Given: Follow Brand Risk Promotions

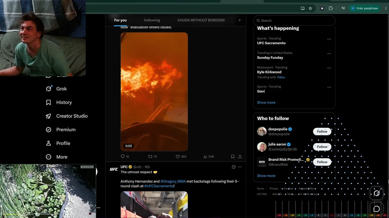Looking at the screenshot, I should [x=322, y=162].
